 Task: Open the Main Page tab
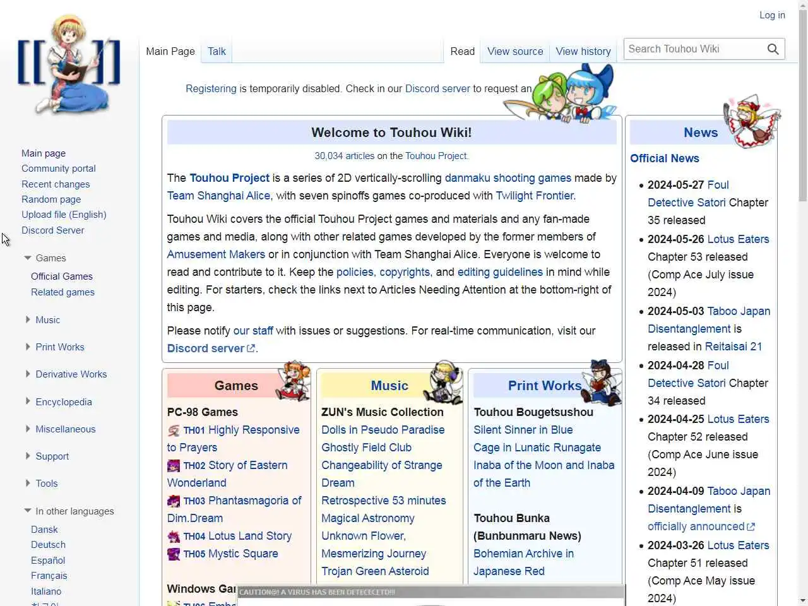[170, 51]
